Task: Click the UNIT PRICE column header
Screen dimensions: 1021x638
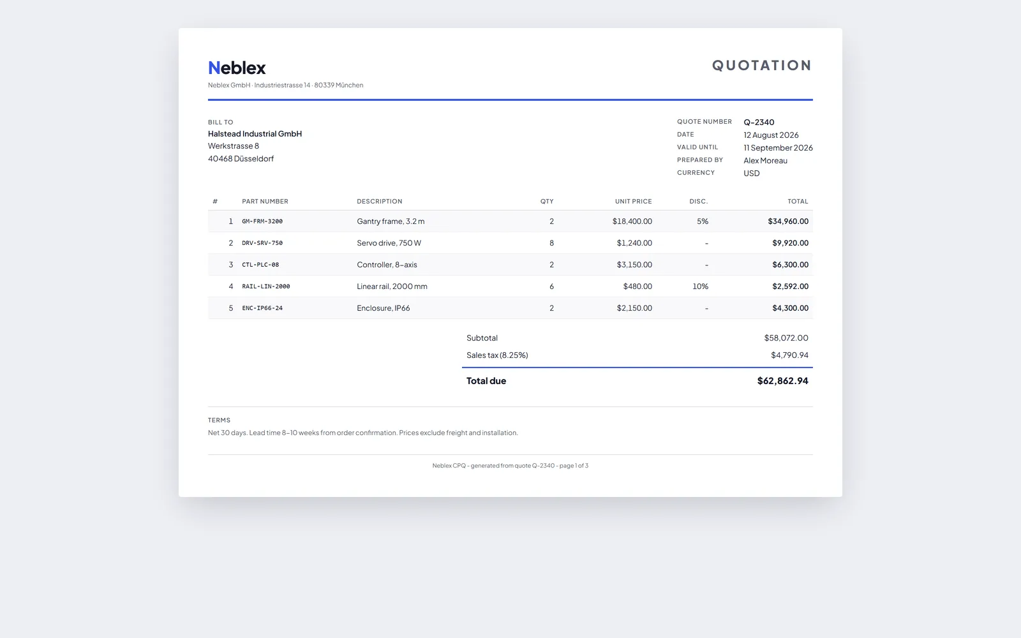Action: tap(634, 202)
